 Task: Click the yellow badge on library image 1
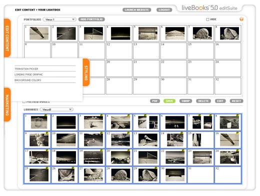pyautogui.click(x=46, y=115)
